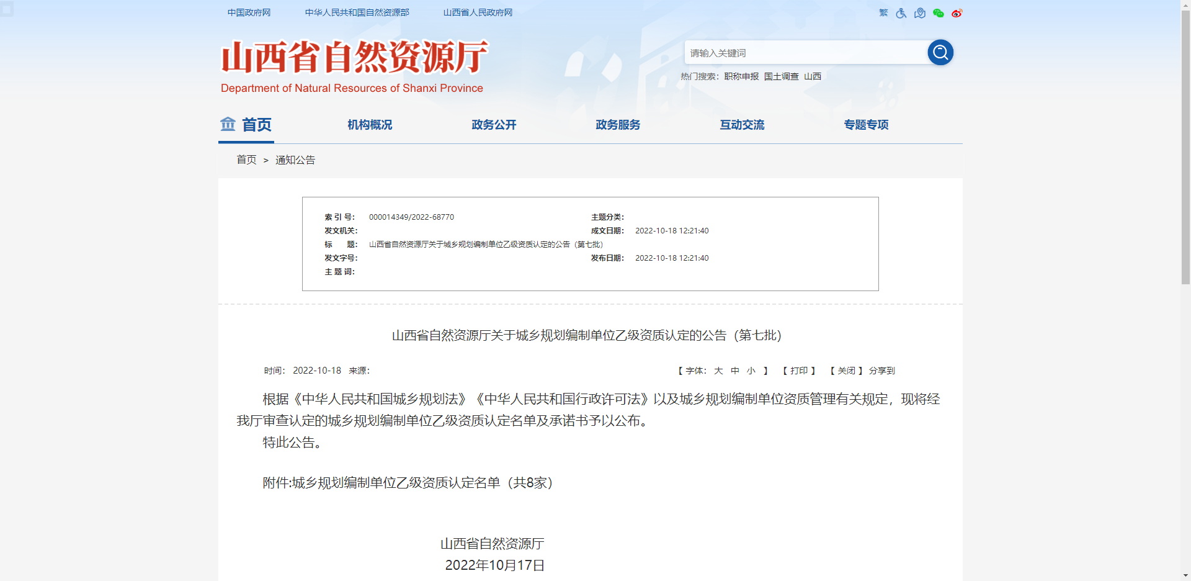Print the announcement via 打印
Viewport: 1191px width, 581px height.
point(800,371)
